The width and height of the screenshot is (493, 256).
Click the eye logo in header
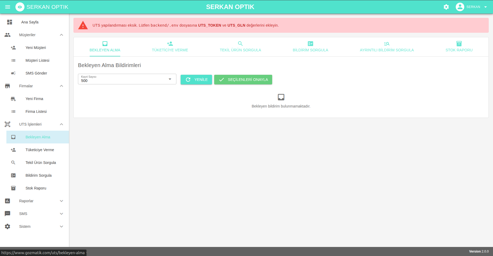coord(20,7)
